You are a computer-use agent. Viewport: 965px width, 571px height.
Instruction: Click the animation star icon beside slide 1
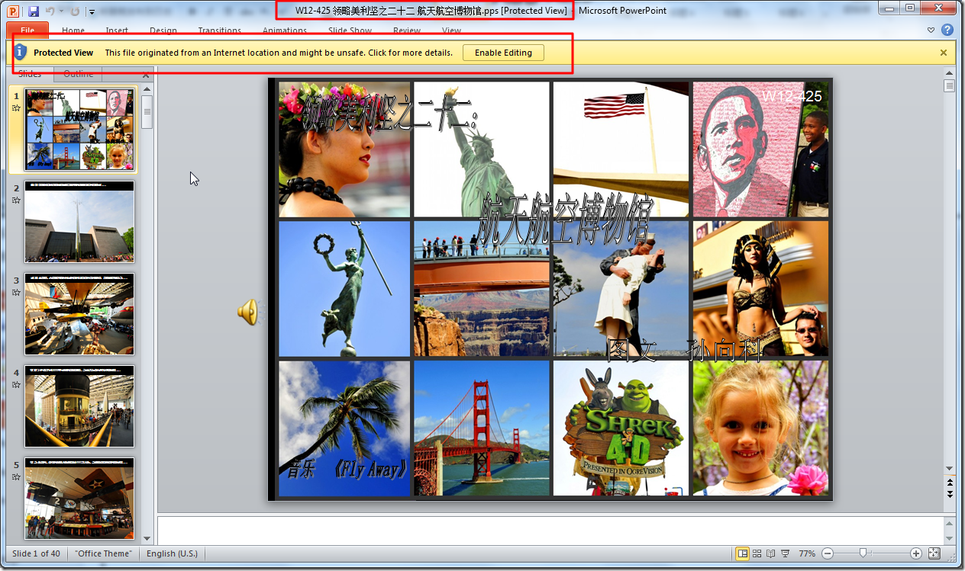point(16,108)
